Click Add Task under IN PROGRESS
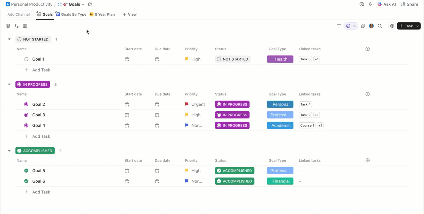 click(x=41, y=136)
